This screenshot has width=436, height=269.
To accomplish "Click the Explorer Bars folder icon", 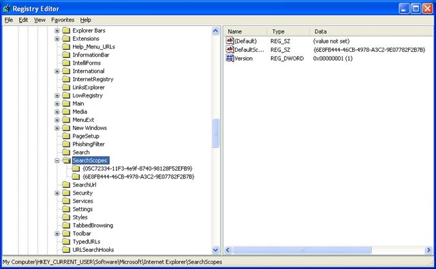I will 66,30.
